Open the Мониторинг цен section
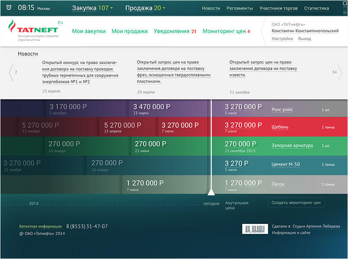 click(x=226, y=31)
